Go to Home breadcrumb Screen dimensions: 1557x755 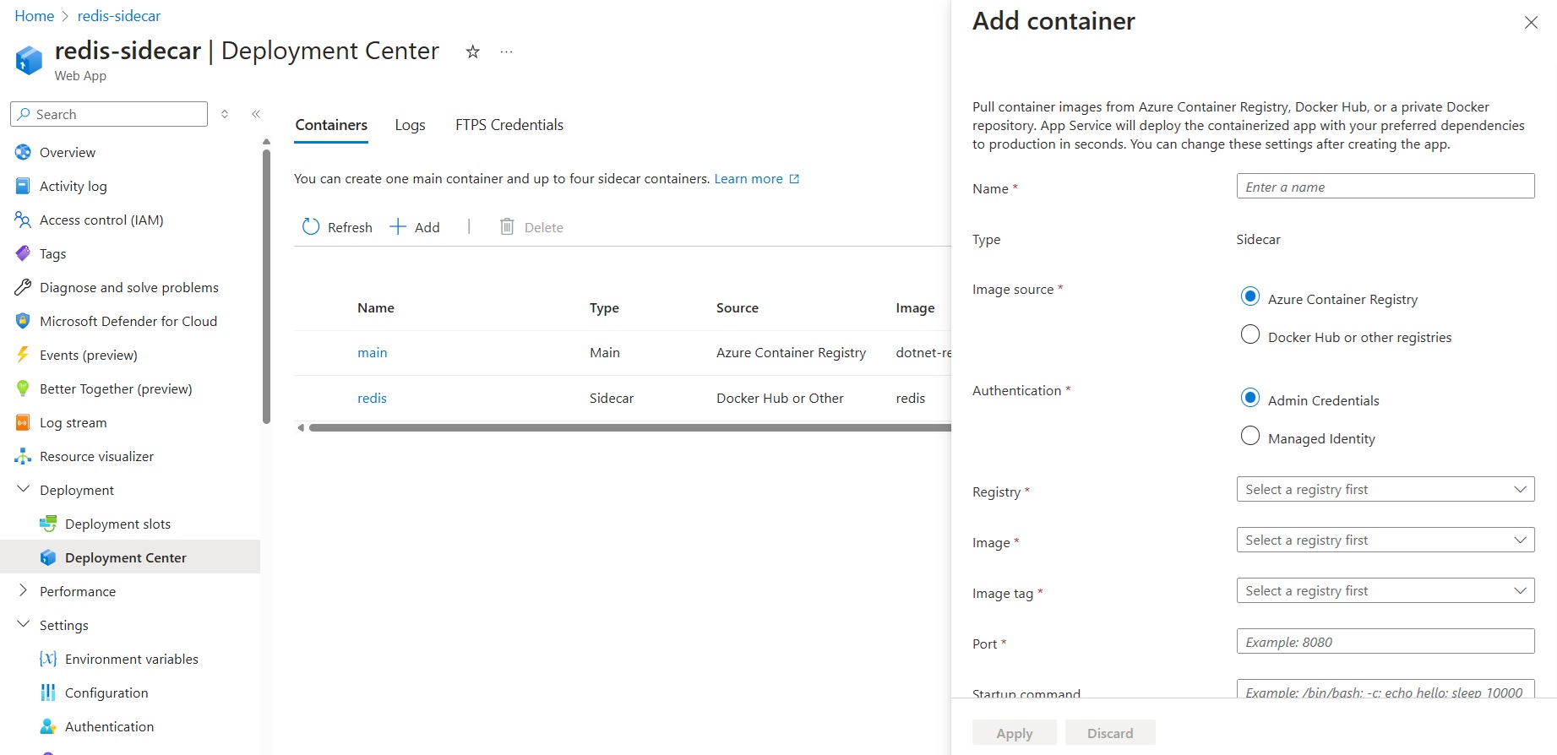pyautogui.click(x=35, y=16)
